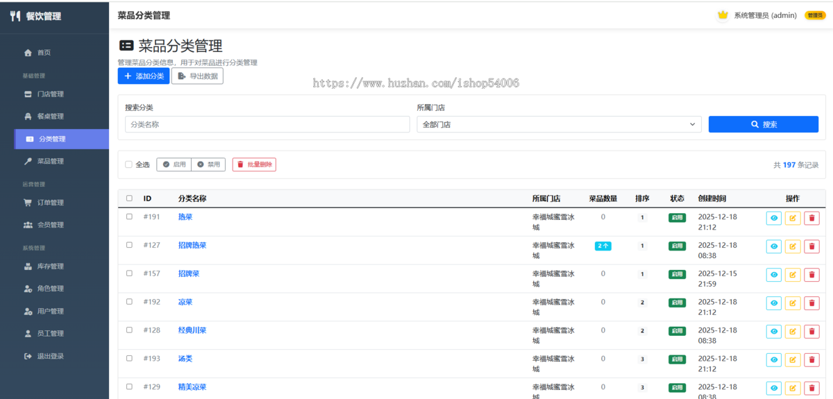Tick the checkbox for row #193
Screen dimensions: 833x399
(x=129, y=359)
